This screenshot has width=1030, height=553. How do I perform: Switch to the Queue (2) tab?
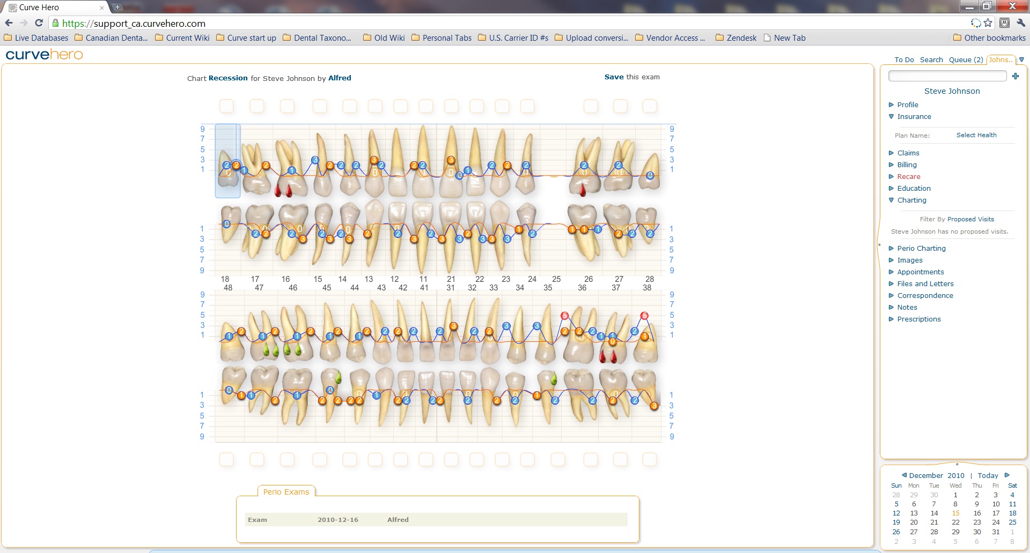click(966, 60)
